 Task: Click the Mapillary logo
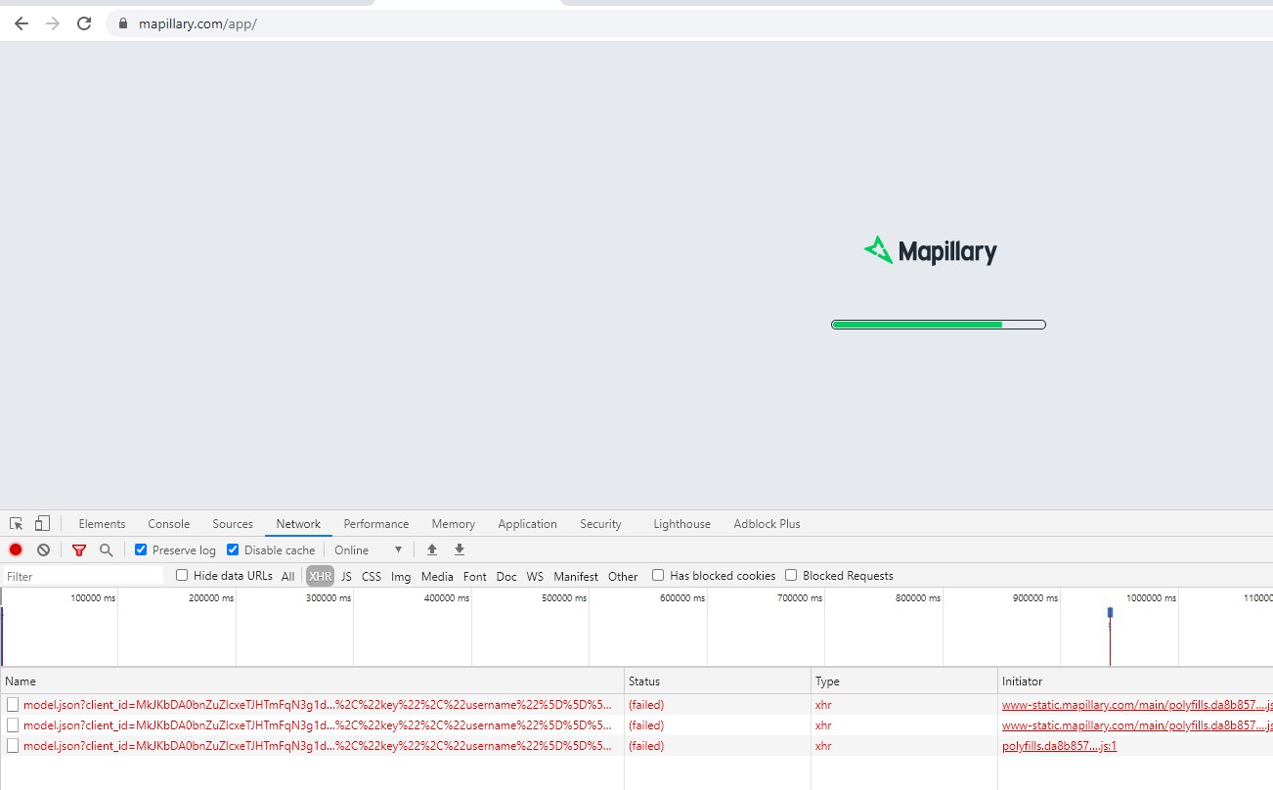click(931, 251)
